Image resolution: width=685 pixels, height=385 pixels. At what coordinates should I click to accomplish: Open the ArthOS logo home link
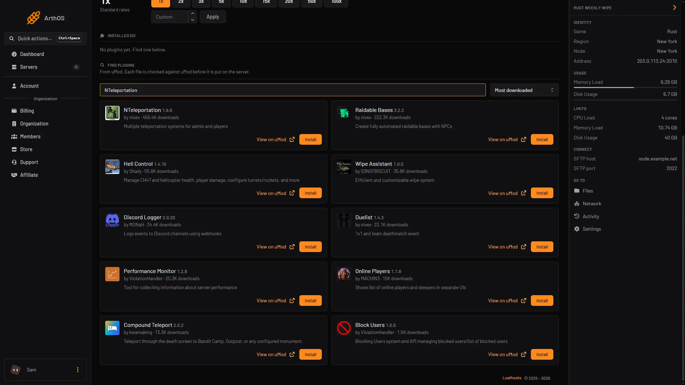pyautogui.click(x=45, y=18)
